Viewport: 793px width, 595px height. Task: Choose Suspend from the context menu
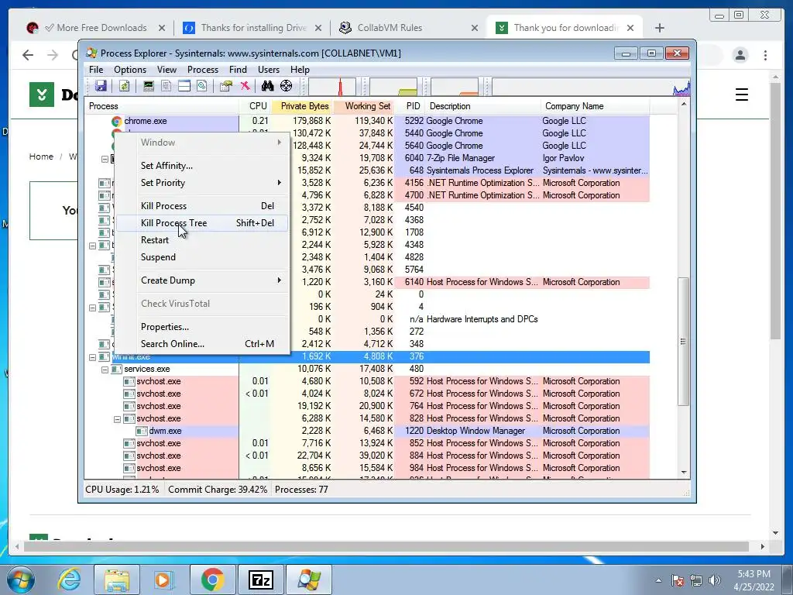pos(202,257)
